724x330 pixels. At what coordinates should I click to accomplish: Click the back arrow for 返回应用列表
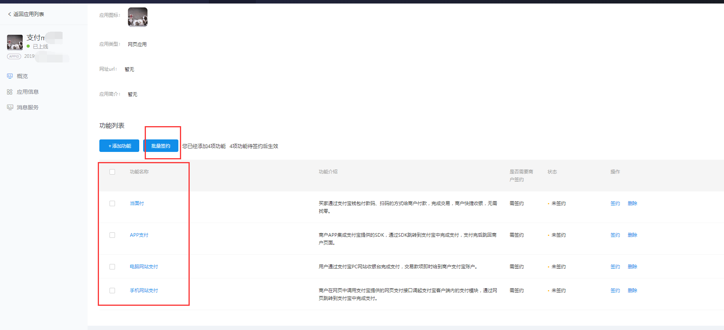click(x=9, y=14)
